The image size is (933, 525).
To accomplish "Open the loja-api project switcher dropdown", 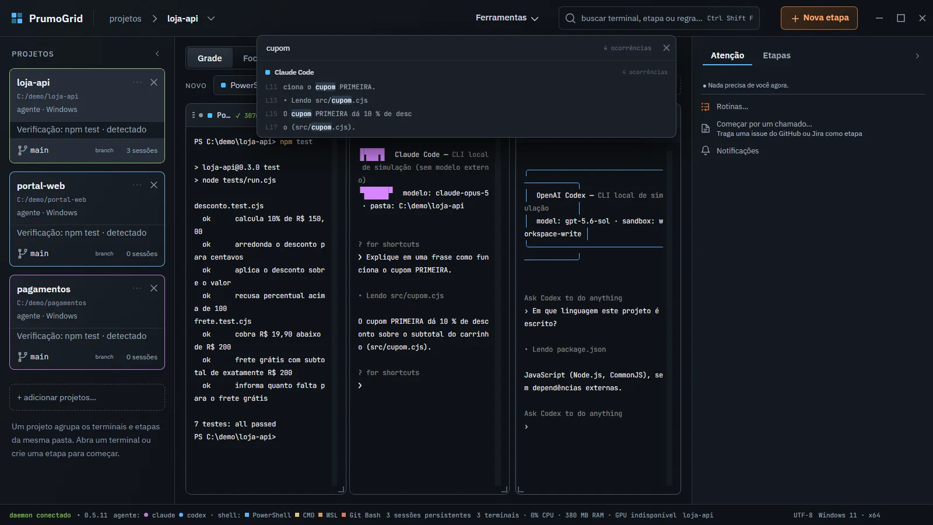I will click(x=211, y=18).
